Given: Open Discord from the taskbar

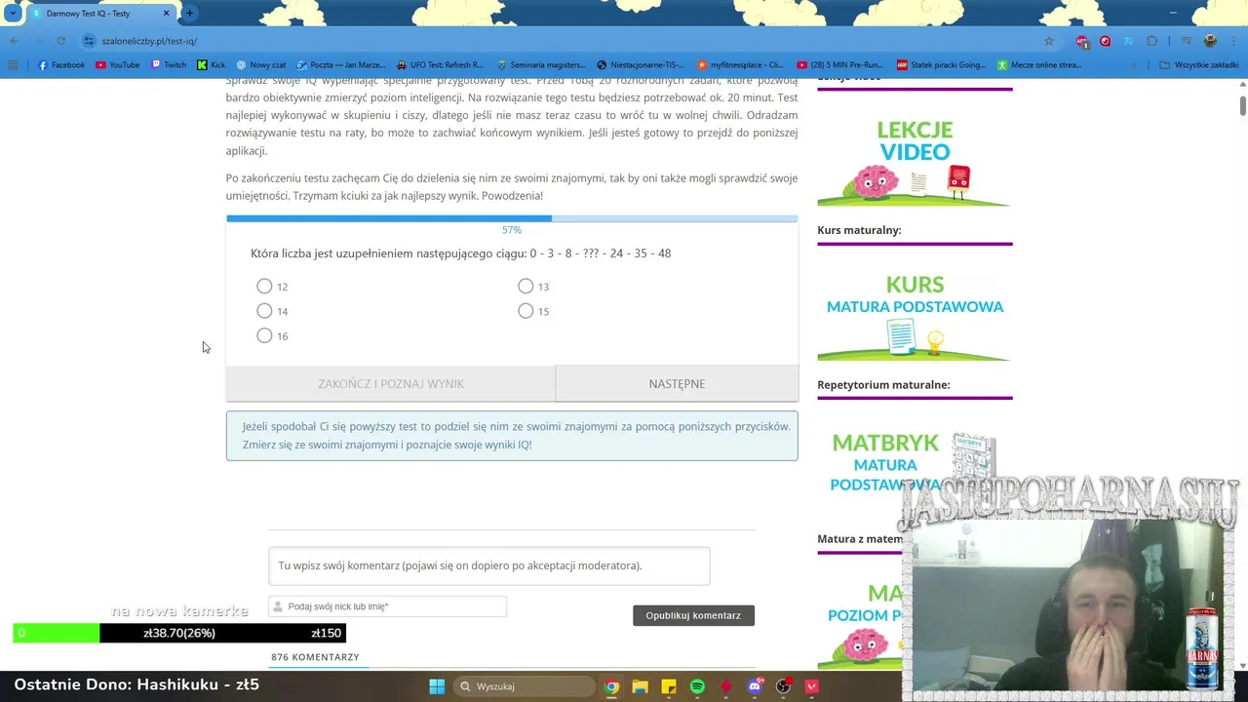Looking at the screenshot, I should (755, 686).
